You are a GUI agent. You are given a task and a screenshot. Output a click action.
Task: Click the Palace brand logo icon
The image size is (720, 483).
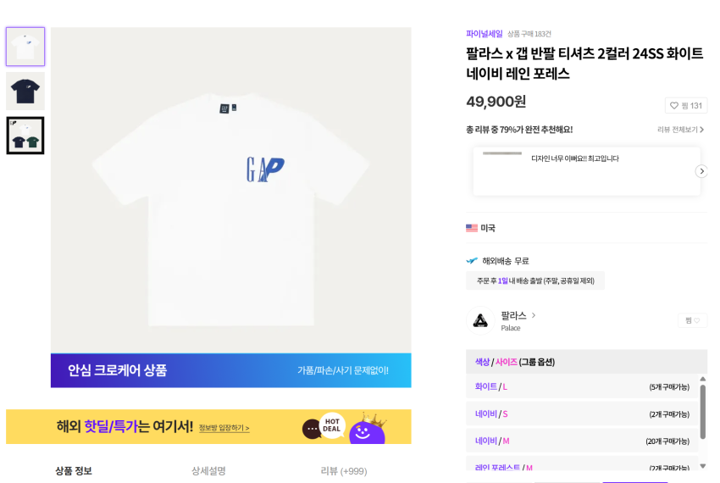(x=480, y=320)
